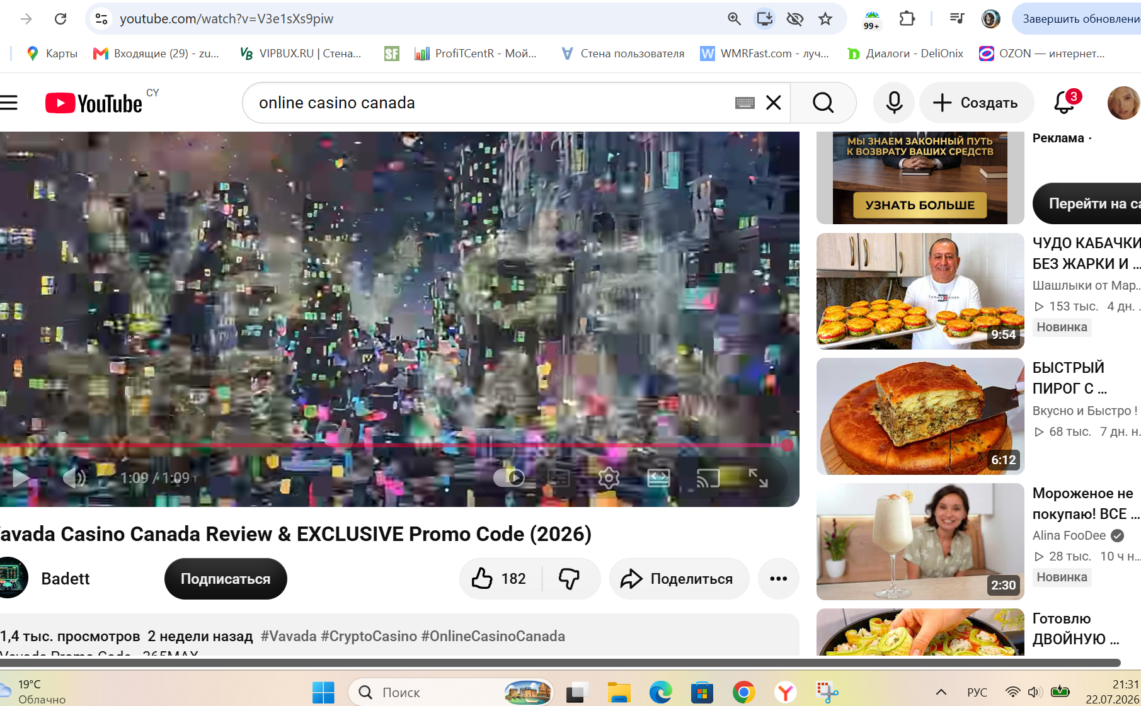Image resolution: width=1141 pixels, height=706 pixels.
Task: Open YouTube notifications bell
Action: (x=1065, y=103)
